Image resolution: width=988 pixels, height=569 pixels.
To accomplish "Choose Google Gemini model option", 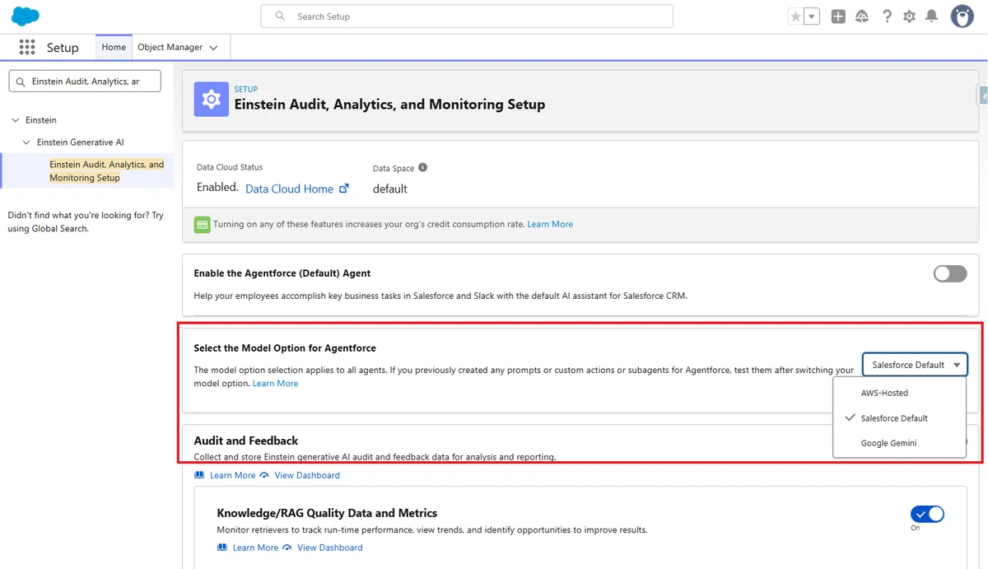I will 900,443.
